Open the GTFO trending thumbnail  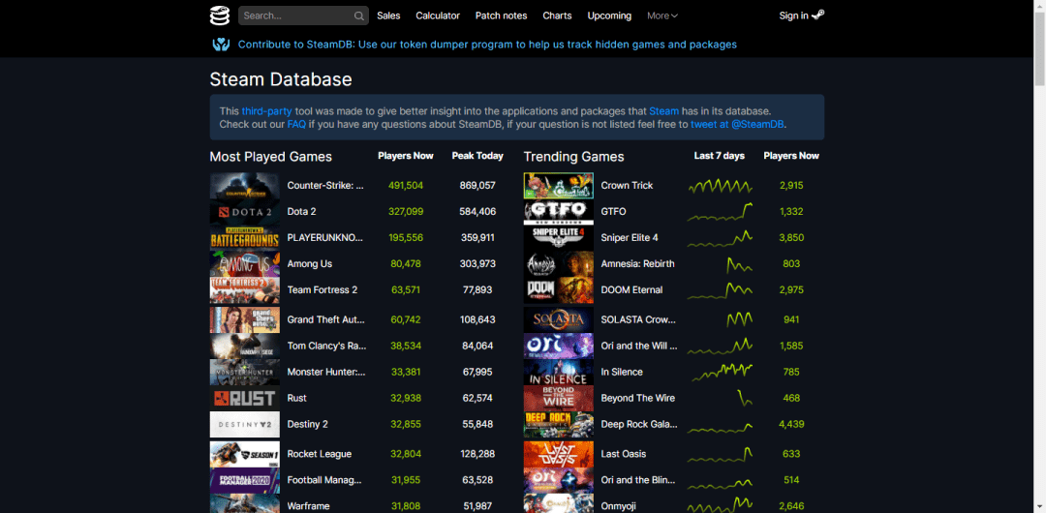558,211
